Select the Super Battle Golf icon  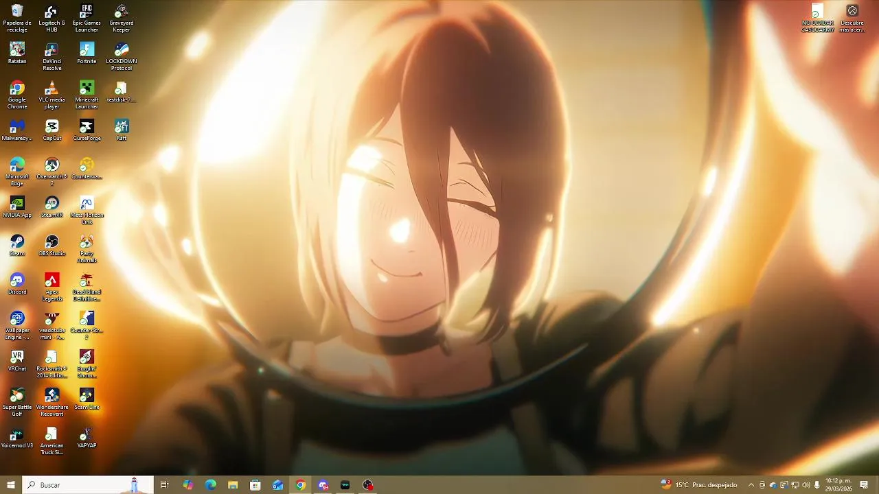[17, 403]
